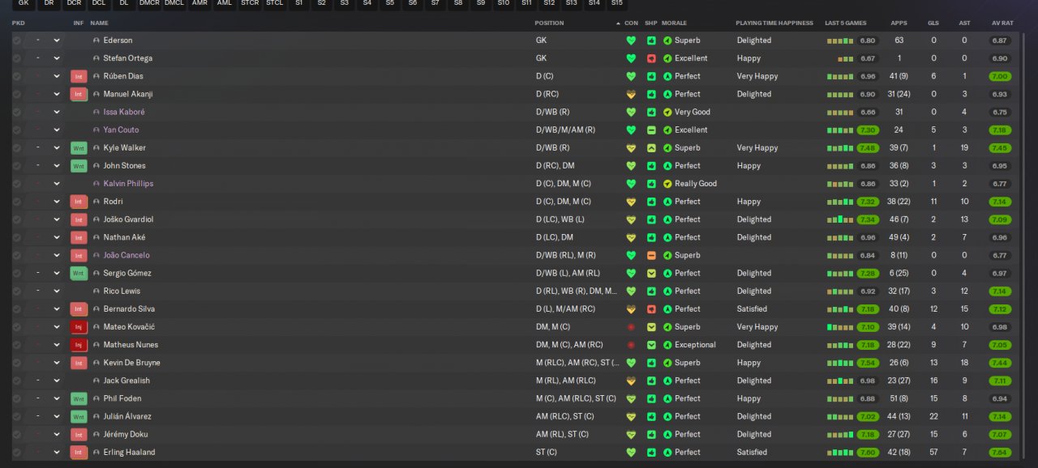Click Kevin De Bruyne's condition heart icon
Image resolution: width=1038 pixels, height=468 pixels.
click(x=631, y=363)
